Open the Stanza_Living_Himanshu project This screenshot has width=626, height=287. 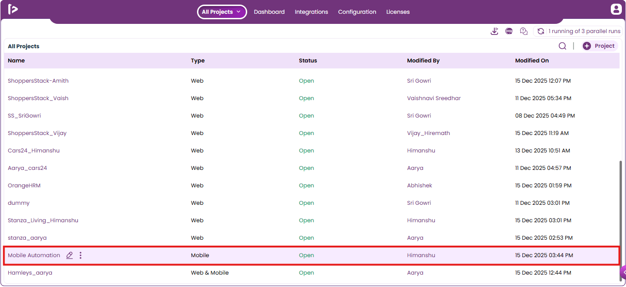[x=43, y=220]
